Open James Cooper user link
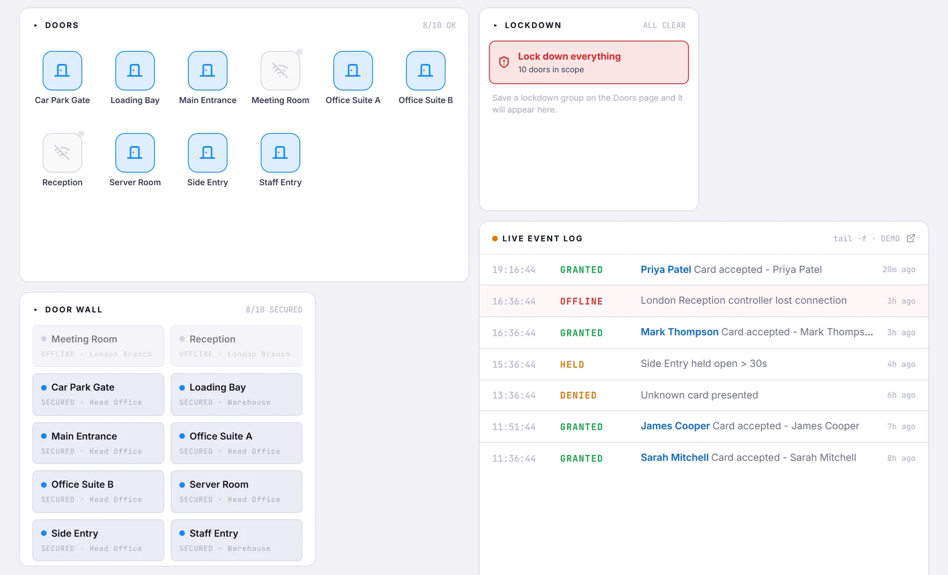Viewport: 948px width, 575px height. (x=675, y=426)
